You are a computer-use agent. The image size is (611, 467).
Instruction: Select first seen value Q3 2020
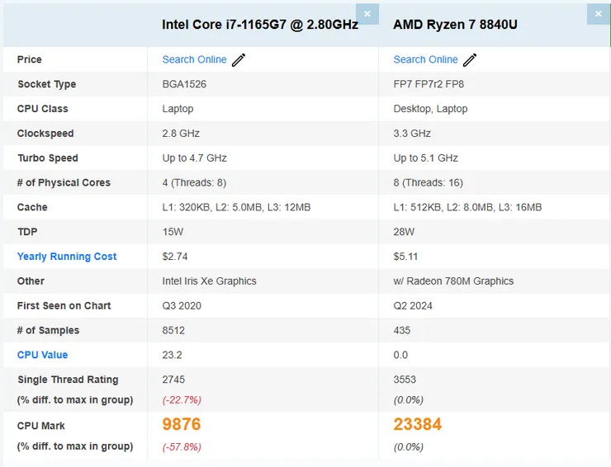click(182, 306)
